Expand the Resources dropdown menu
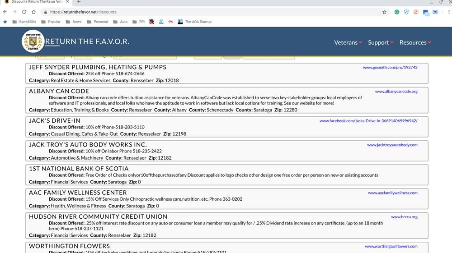 point(415,42)
